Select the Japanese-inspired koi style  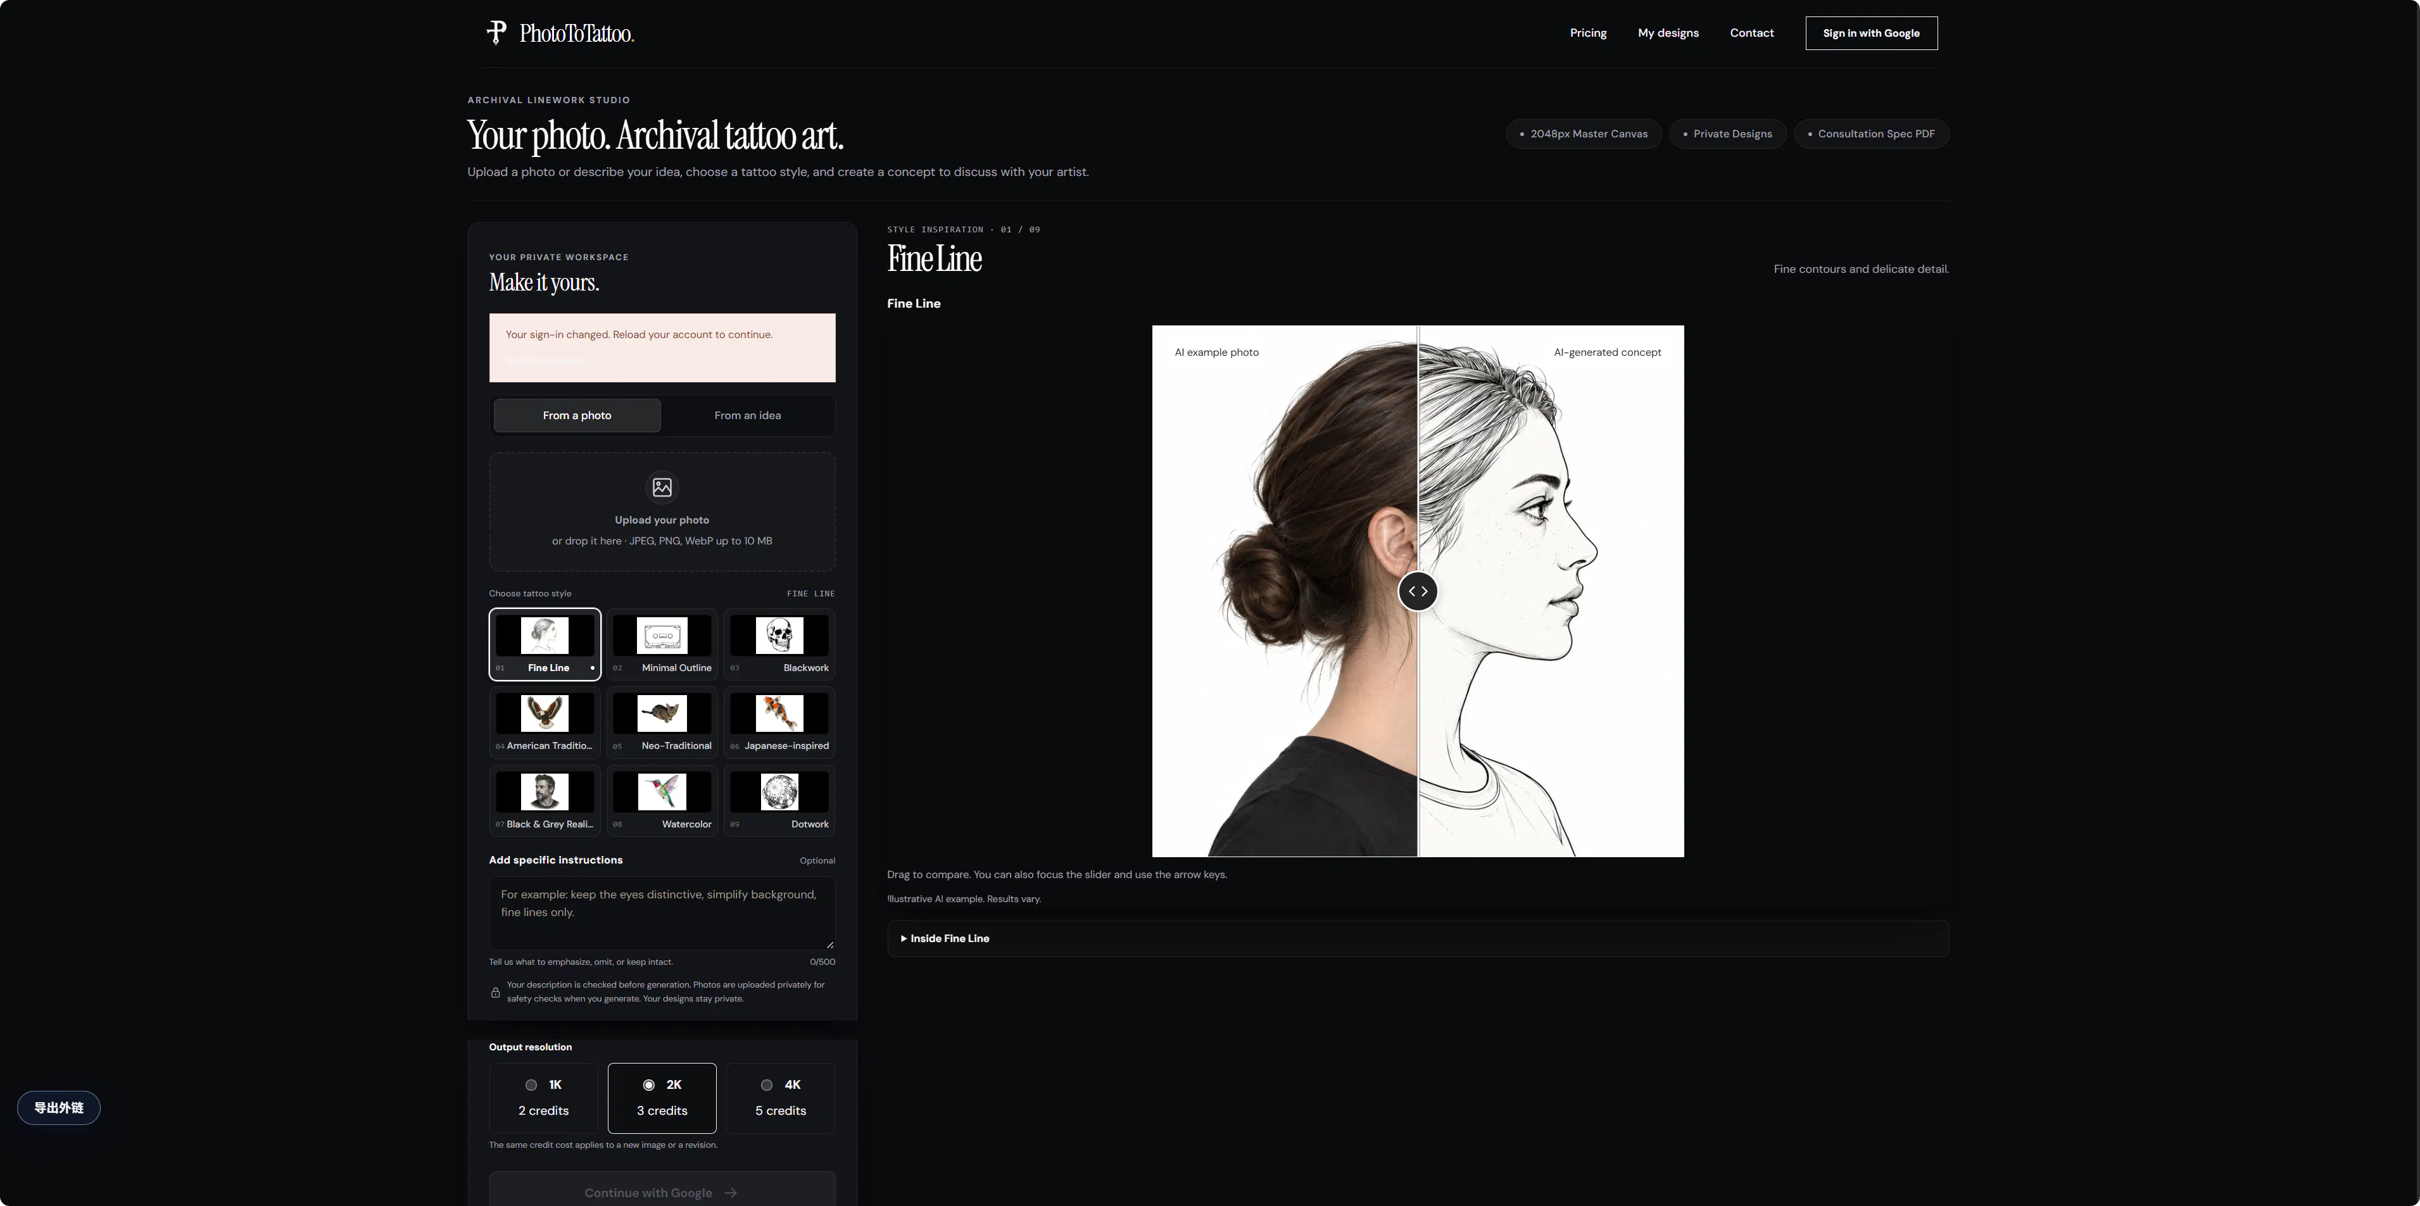click(779, 721)
